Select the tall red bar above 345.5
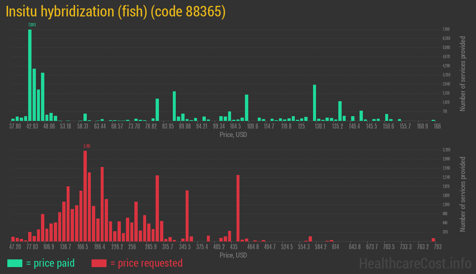The image size is (476, 274). point(187,216)
